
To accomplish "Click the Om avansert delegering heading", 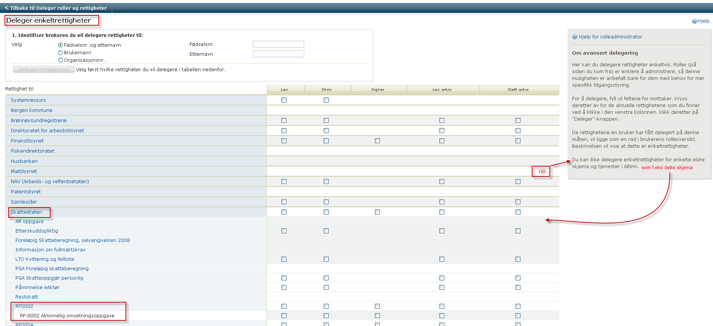I will (605, 53).
